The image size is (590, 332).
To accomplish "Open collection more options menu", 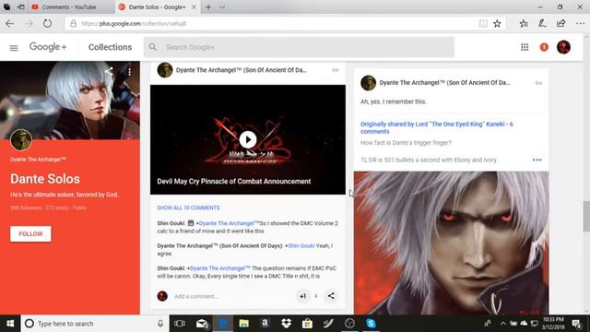I will click(x=129, y=72).
